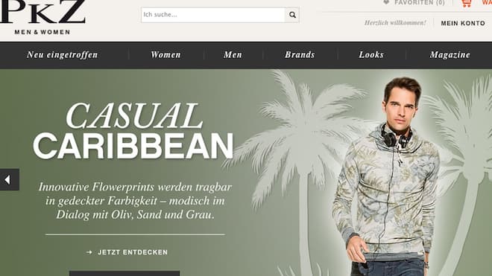Open Mein Konto account link
Image resolution: width=492 pixels, height=276 pixels.
(463, 23)
